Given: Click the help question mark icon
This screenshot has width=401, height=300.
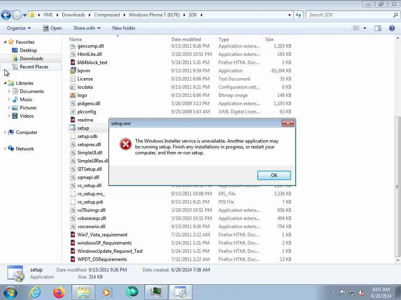Looking at the screenshot, I should click(x=392, y=28).
